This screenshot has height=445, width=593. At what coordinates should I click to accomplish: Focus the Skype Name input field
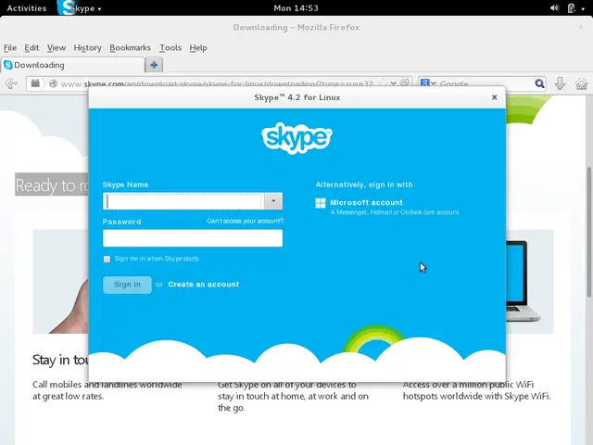tap(183, 201)
